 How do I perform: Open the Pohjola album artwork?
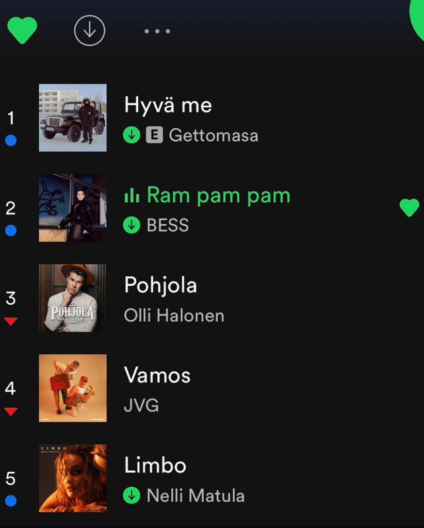(x=73, y=298)
